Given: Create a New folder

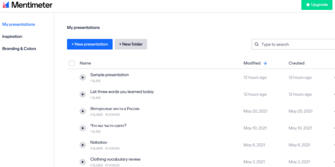Looking at the screenshot, I should [x=131, y=44].
